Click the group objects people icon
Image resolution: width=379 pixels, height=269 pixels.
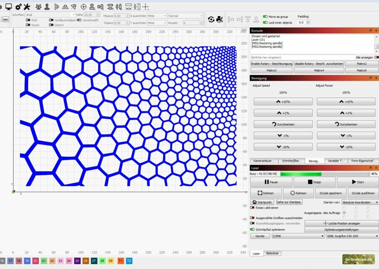38,7
